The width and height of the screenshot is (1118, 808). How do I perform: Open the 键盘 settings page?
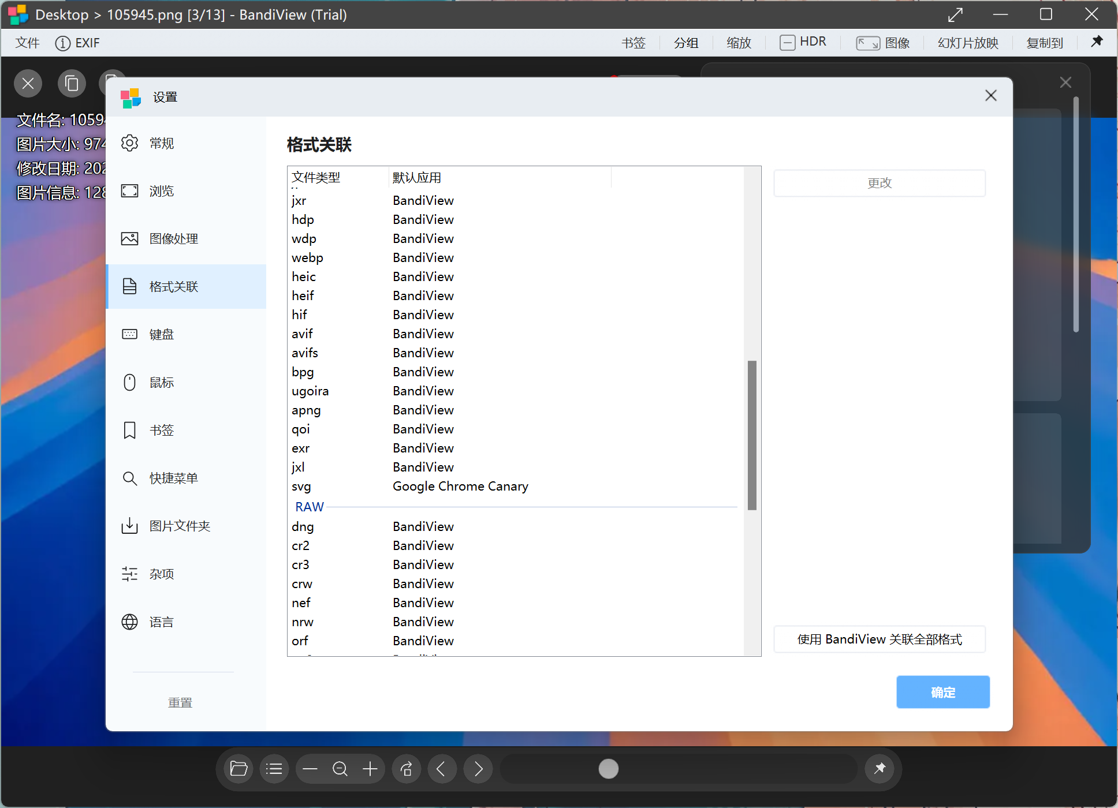tap(186, 335)
